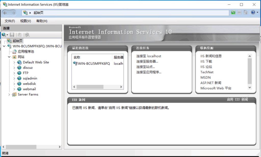Open the create-connection dropdown arrow

click(7, 35)
